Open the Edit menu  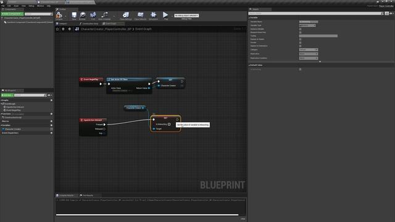click(9, 6)
